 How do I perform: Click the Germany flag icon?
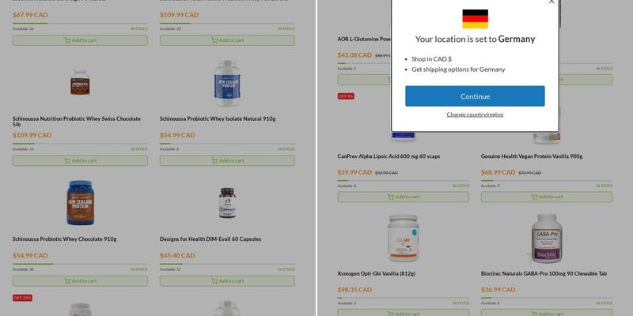(476, 19)
